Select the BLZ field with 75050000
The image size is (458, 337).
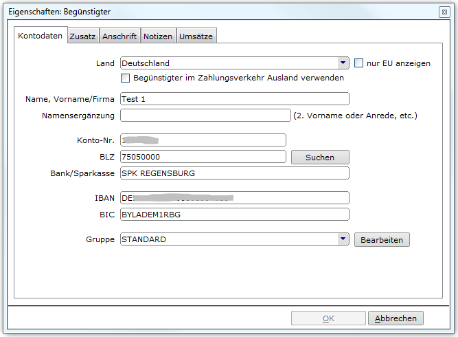(203, 157)
